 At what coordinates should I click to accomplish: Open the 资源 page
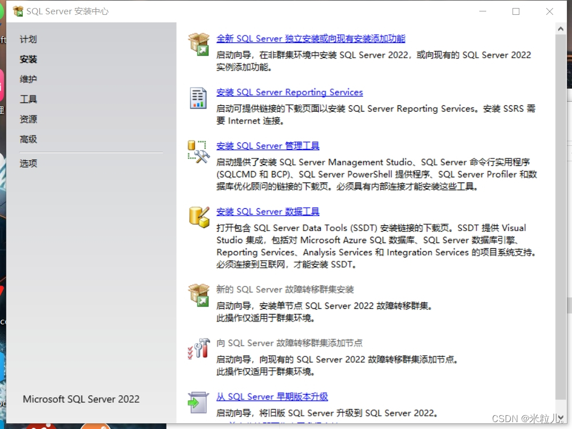click(x=29, y=120)
